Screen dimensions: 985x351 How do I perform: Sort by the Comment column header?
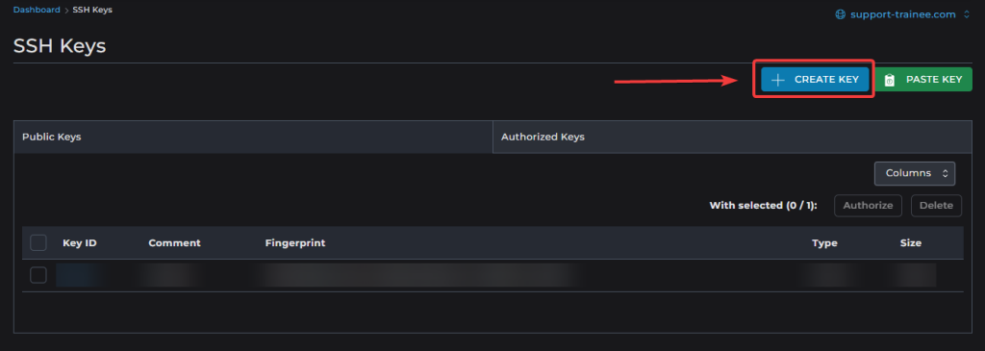175,243
